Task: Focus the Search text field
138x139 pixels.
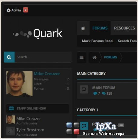Action: point(43,57)
